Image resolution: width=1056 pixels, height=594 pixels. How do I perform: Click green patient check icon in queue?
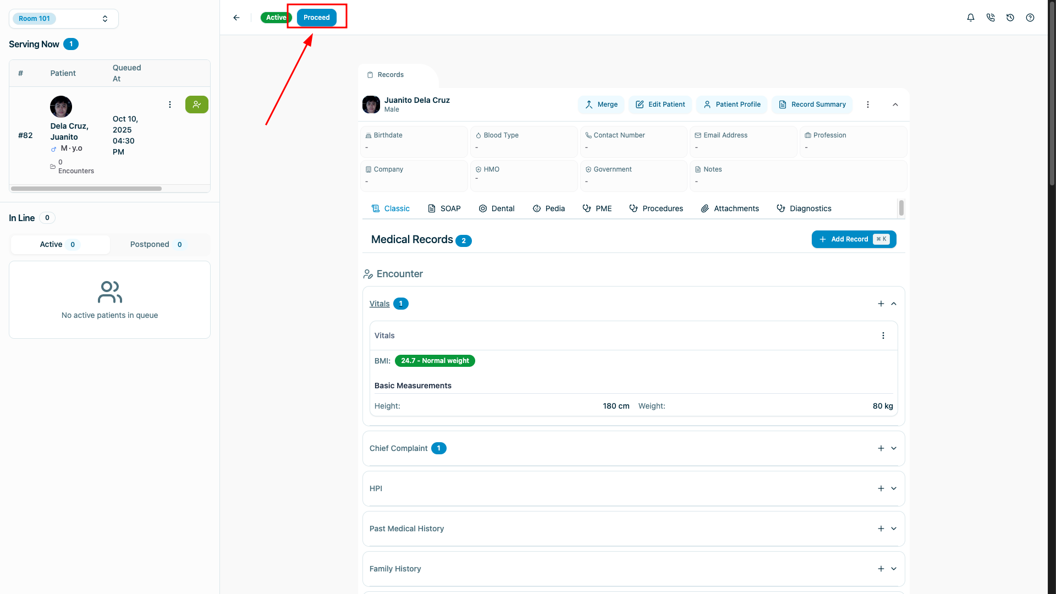tap(196, 105)
